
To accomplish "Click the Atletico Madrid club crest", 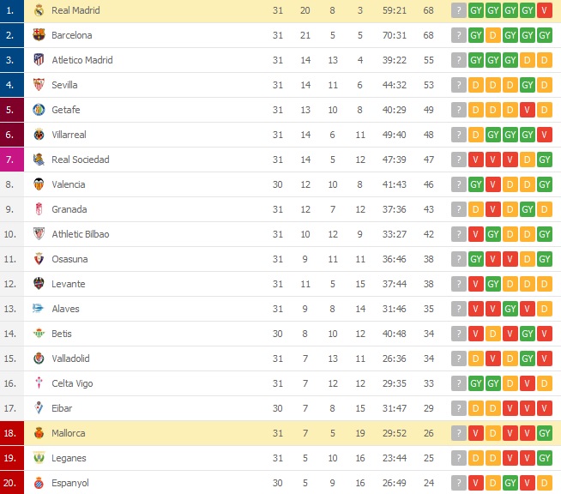I will point(39,60).
